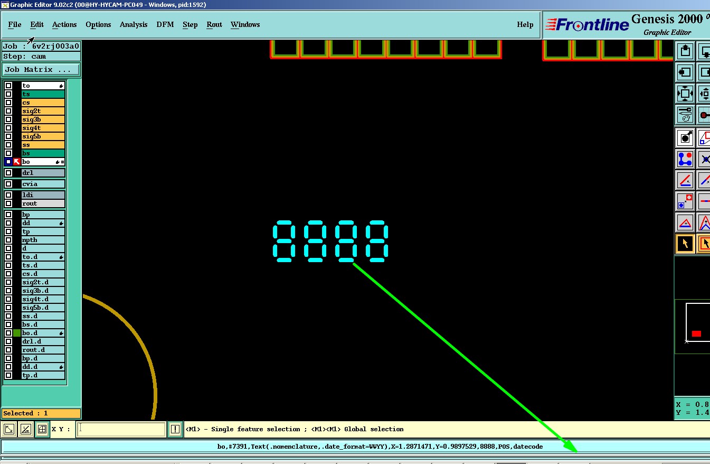Toggle the grid snap icon near X Y

42,430
